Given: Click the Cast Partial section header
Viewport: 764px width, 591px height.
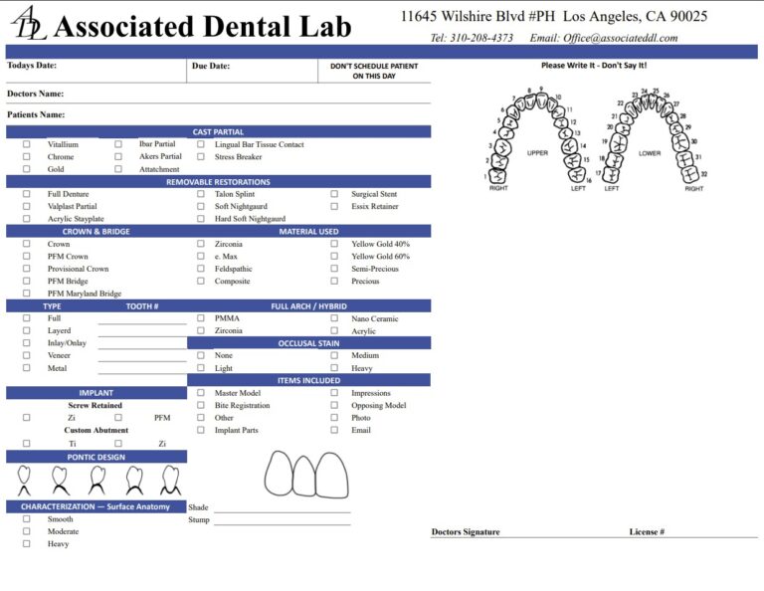Looking at the screenshot, I should coord(218,131).
